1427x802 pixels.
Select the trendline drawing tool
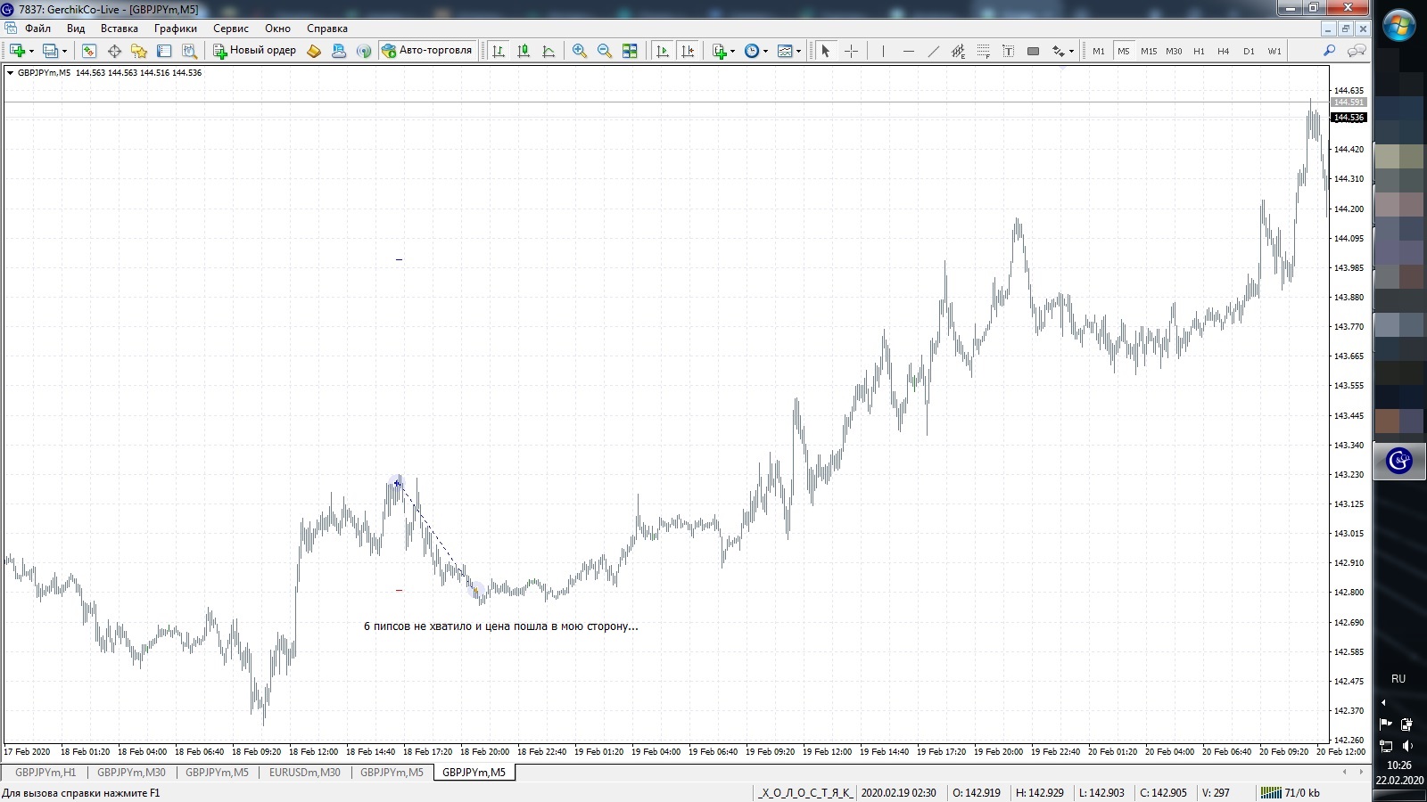(933, 51)
